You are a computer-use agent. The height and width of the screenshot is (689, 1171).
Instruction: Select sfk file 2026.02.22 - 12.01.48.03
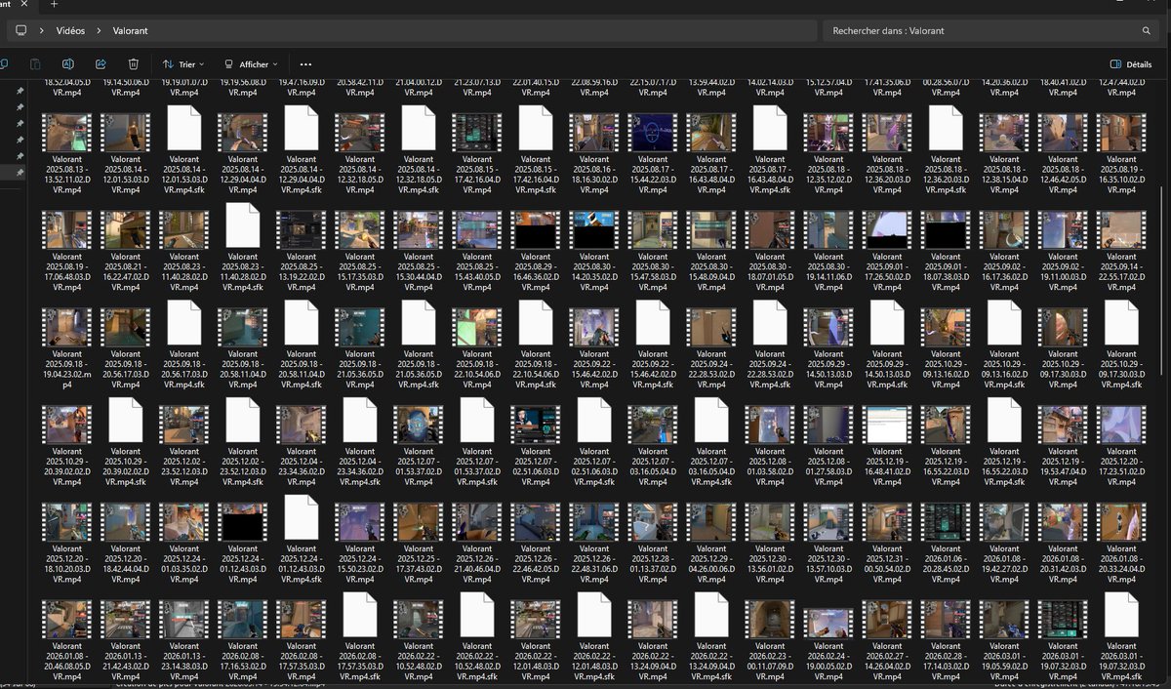[x=593, y=615]
